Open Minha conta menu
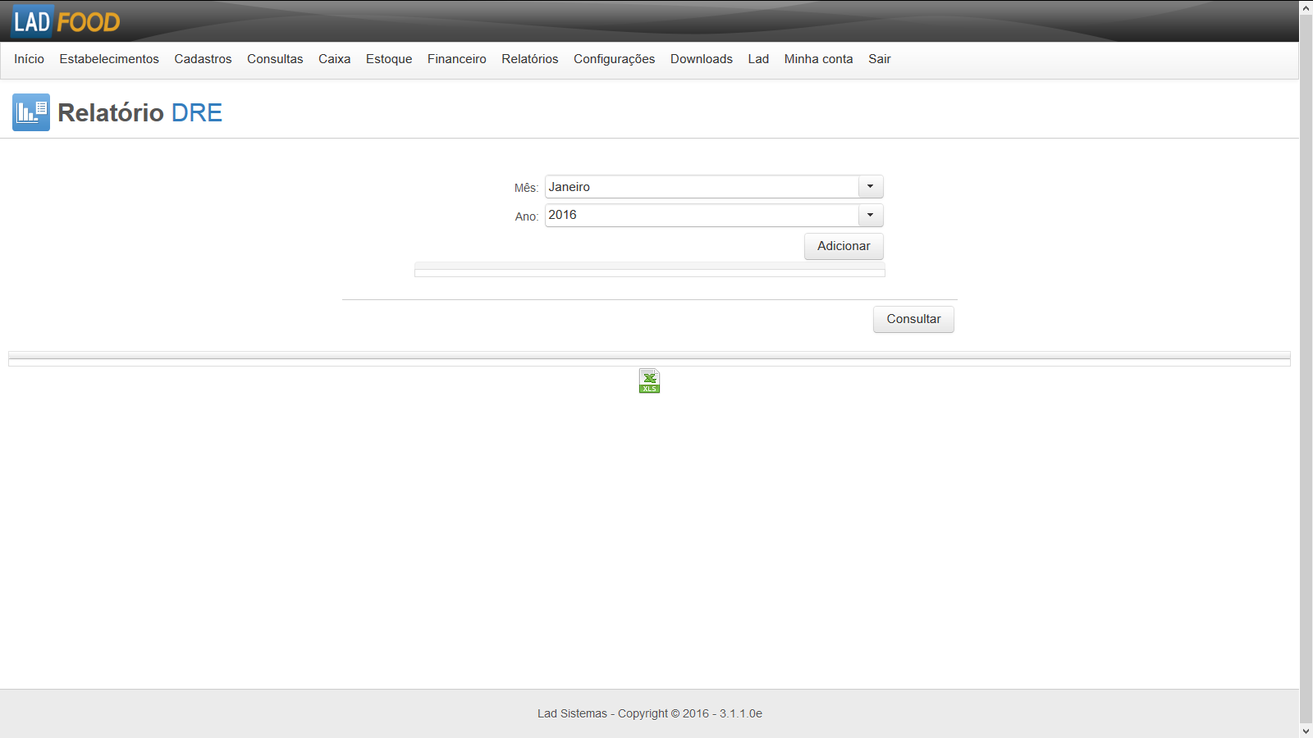The height and width of the screenshot is (738, 1313). [818, 59]
